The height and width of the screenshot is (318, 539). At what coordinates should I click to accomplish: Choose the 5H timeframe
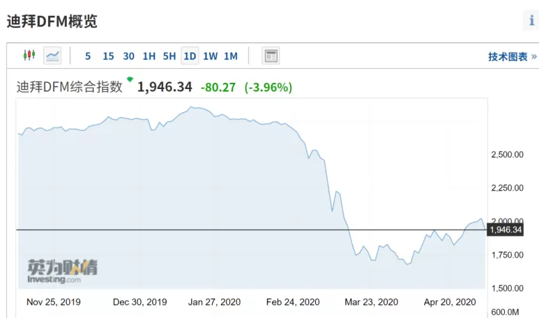click(x=169, y=56)
